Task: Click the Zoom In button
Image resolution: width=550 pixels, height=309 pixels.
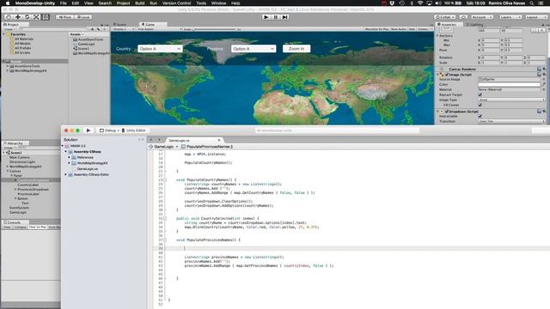Action: coord(296,49)
